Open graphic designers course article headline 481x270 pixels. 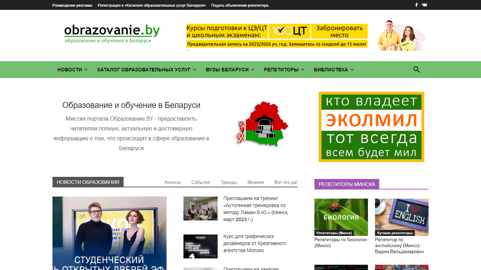[x=255, y=243]
